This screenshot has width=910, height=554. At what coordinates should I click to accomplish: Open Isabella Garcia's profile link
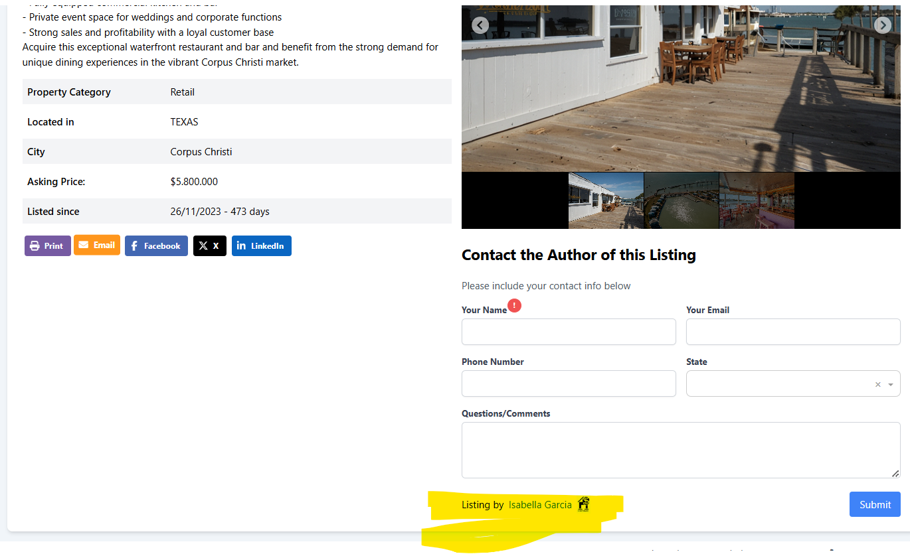click(540, 505)
